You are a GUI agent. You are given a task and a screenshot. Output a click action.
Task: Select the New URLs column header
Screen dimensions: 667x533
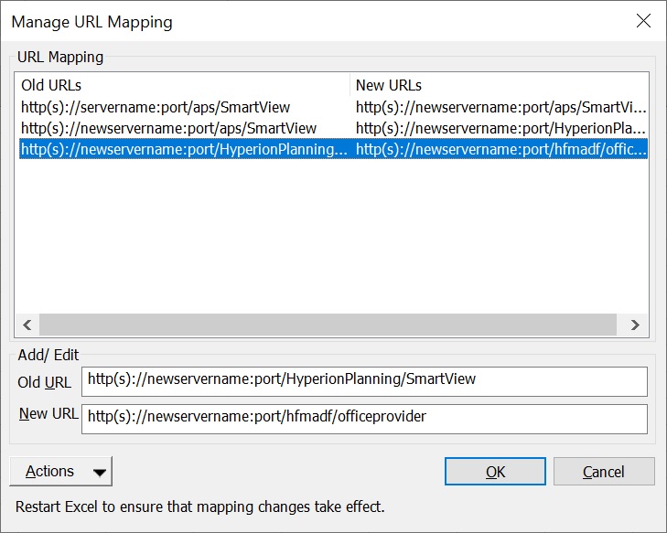[500, 85]
